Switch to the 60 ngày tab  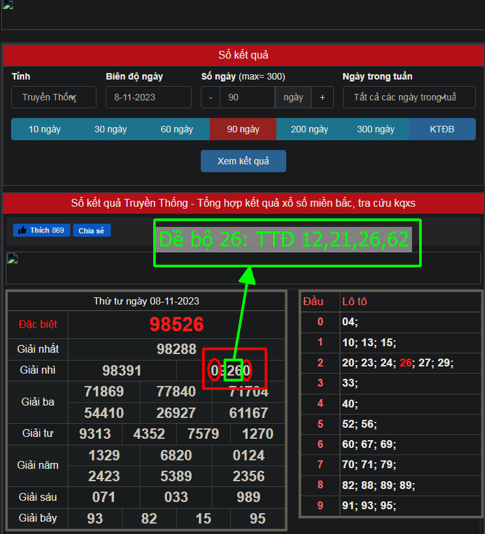click(x=177, y=129)
